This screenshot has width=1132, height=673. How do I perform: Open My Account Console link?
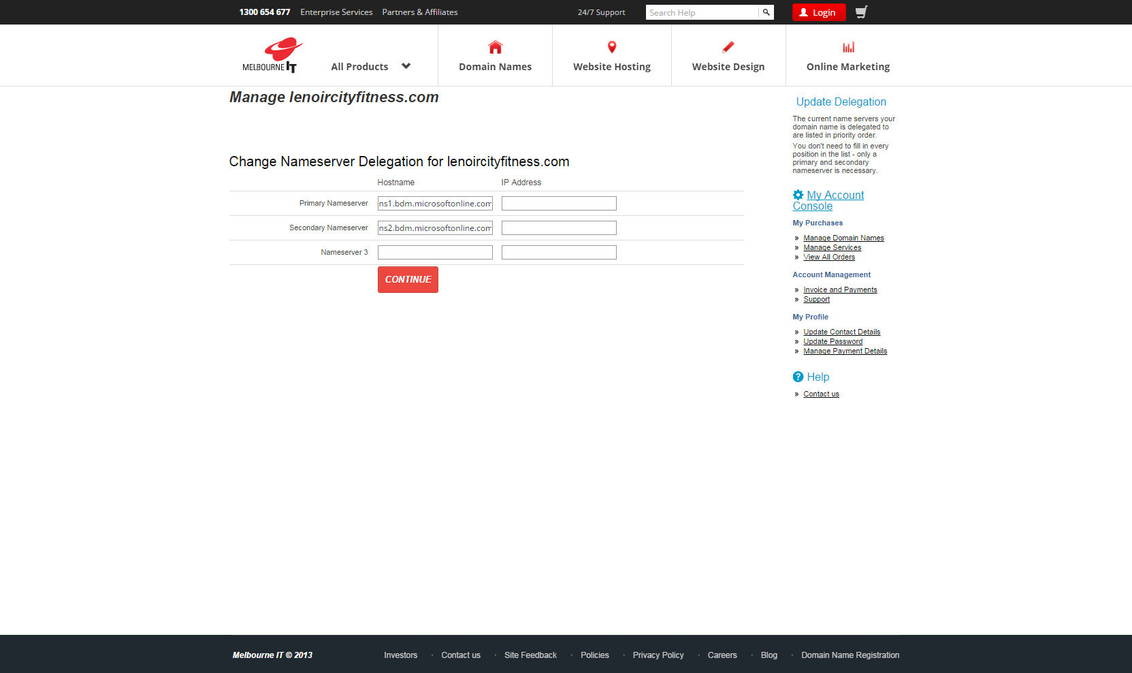point(828,200)
